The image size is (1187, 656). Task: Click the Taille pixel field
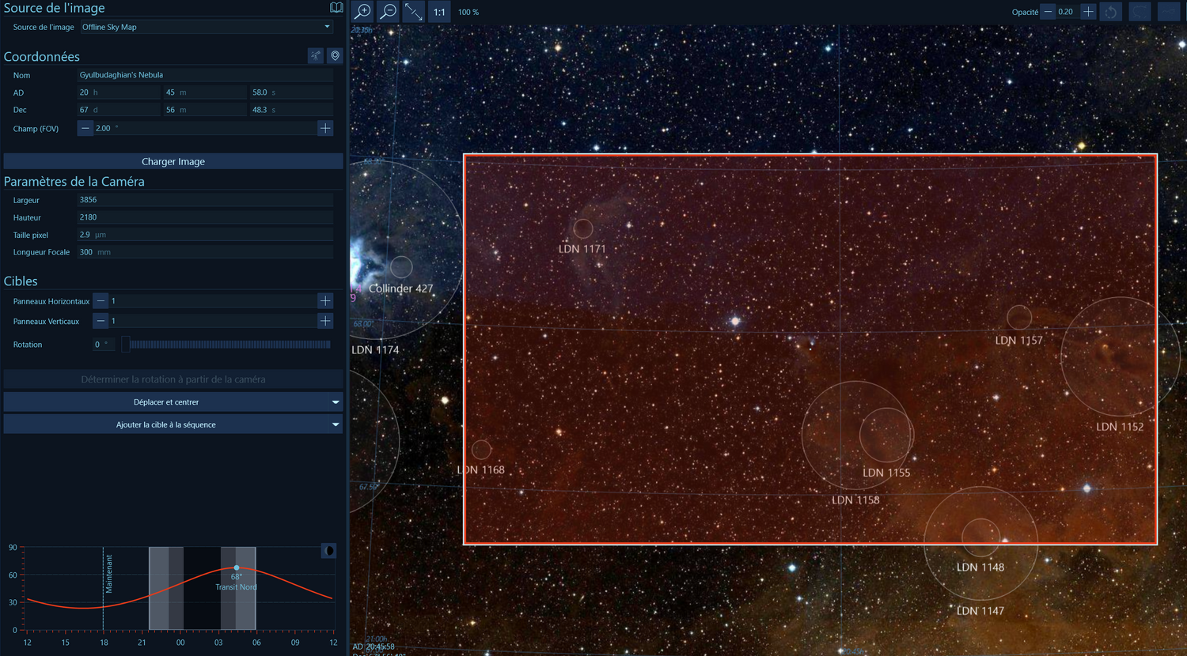tap(206, 235)
